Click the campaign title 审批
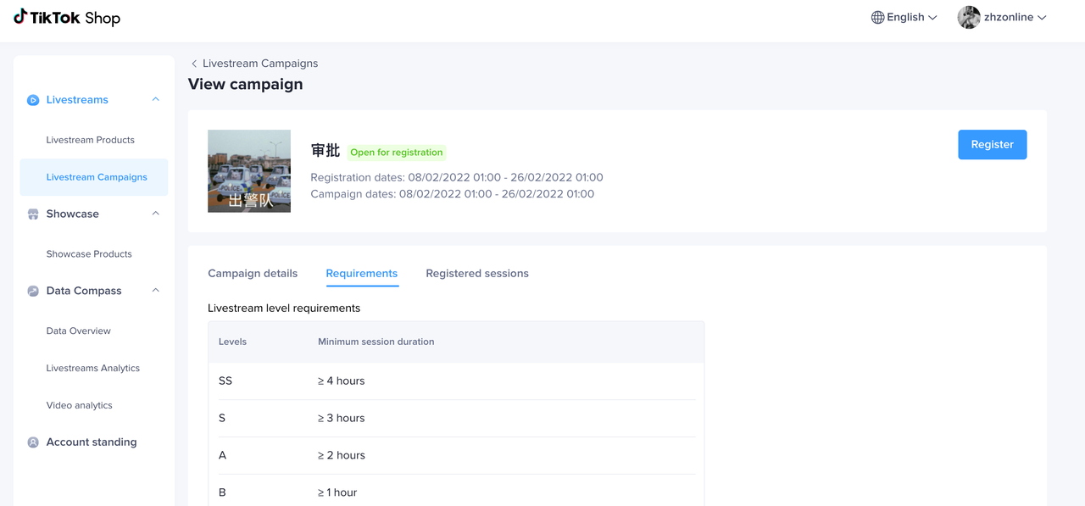The height and width of the screenshot is (506, 1085). tap(325, 151)
